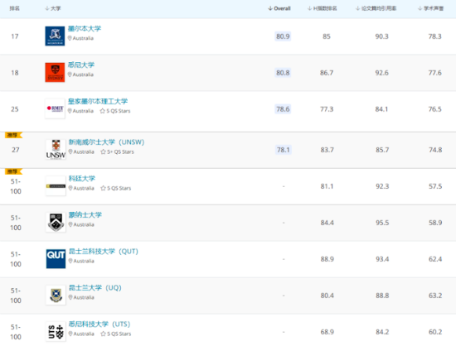Image resolution: width=456 pixels, height=346 pixels.
Task: Open the 新南威尔士大学 (UNSW) link
Action: pos(106,142)
